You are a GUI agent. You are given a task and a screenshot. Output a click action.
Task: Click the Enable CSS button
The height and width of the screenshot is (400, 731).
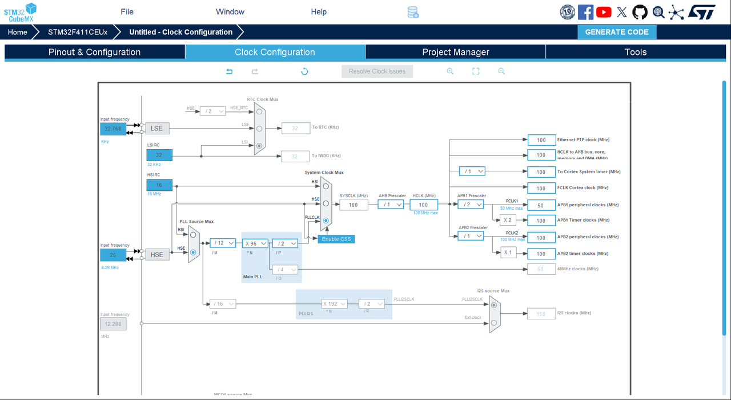(x=336, y=239)
